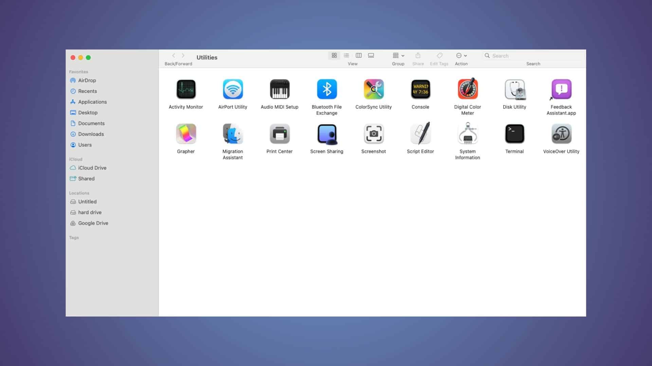This screenshot has height=366, width=652.
Task: Select the Migration Assistant icon
Action: coord(232,134)
